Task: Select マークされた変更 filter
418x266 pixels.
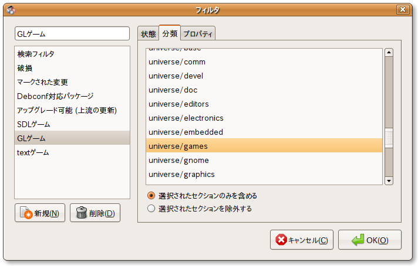Action: pos(72,82)
